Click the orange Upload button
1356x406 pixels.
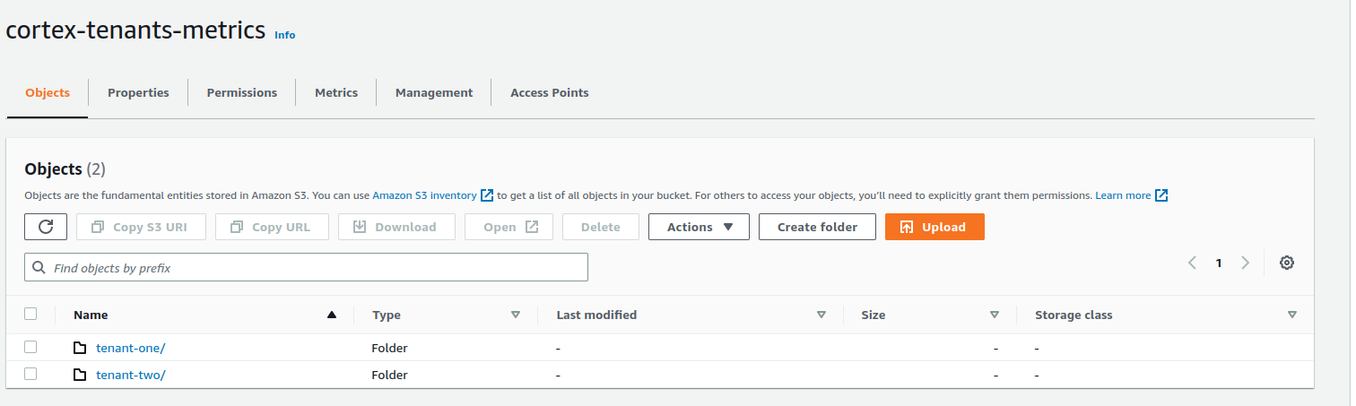pos(934,227)
